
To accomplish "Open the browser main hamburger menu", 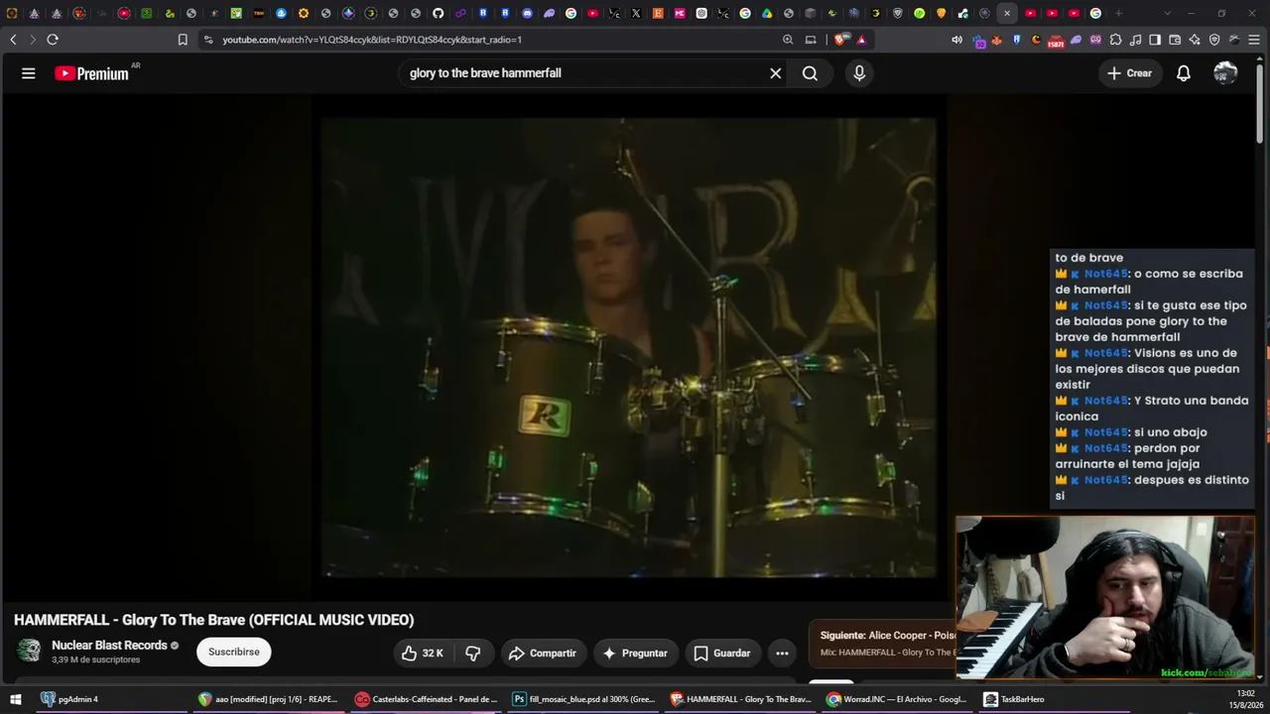I will click(1254, 40).
